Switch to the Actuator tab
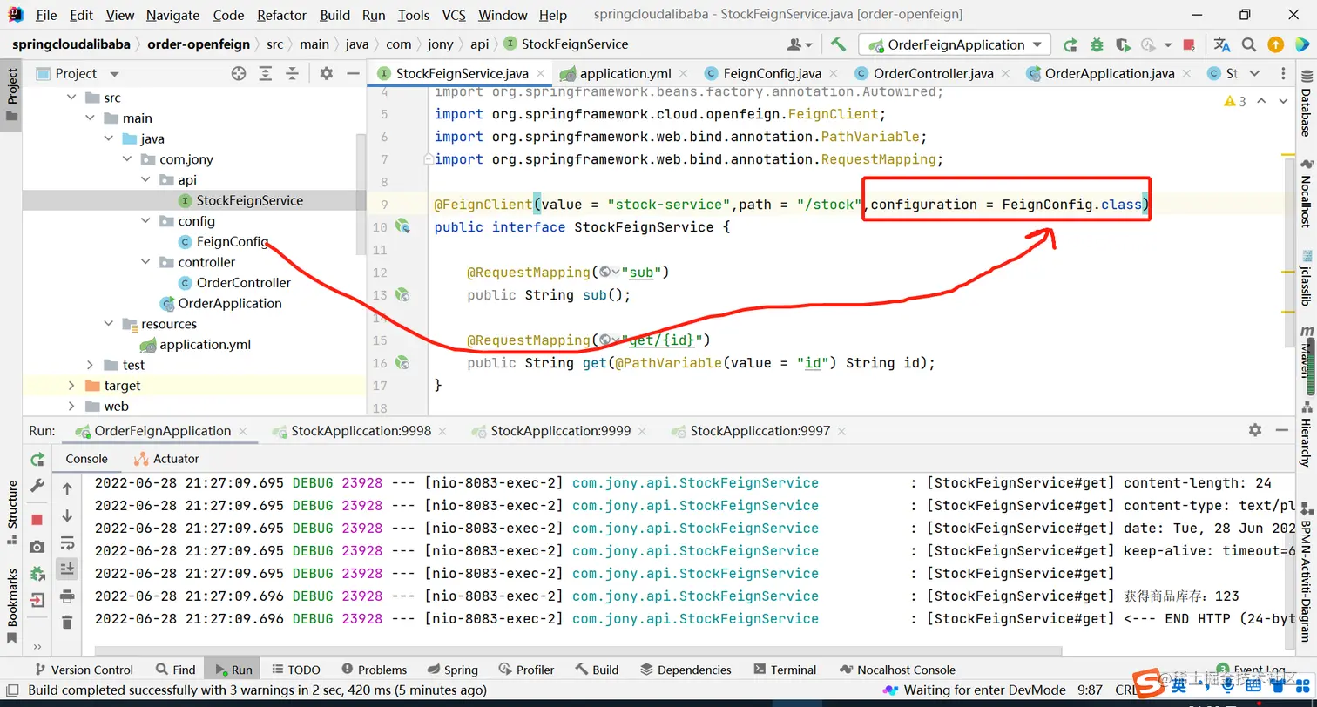Screen dimensions: 1317x707 click(166, 459)
